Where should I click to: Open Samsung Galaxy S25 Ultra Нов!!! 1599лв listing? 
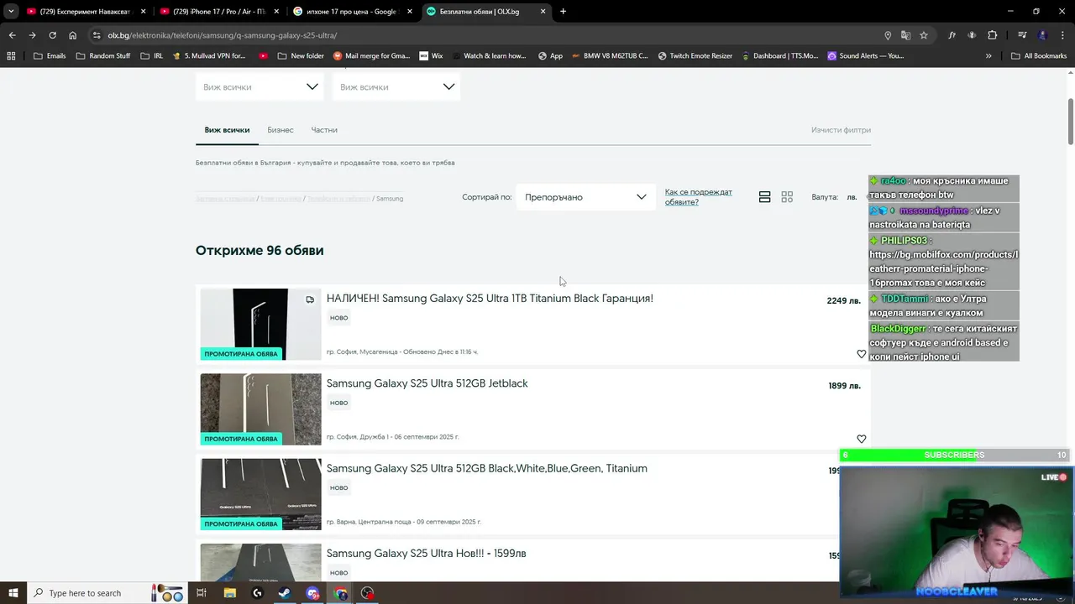427,553
